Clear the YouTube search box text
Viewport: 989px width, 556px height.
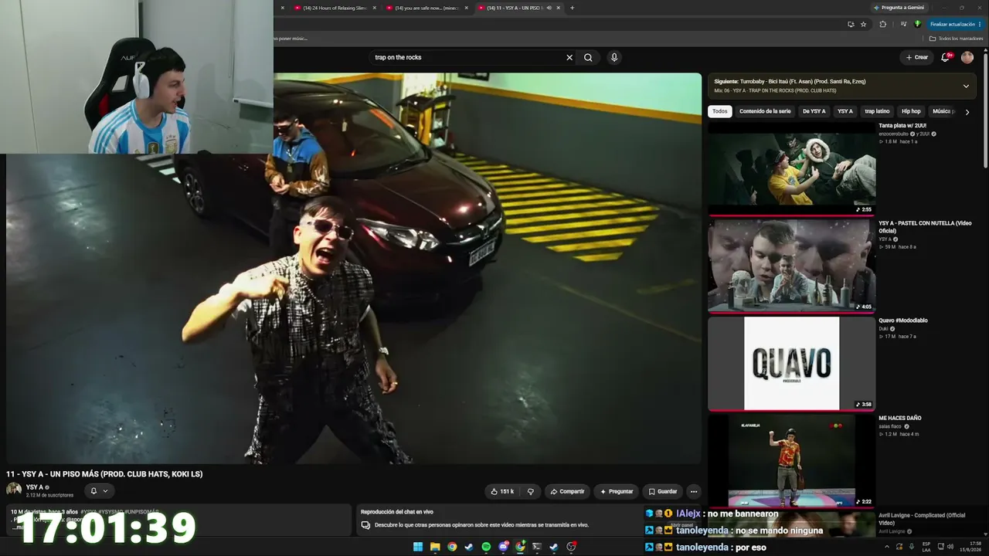[569, 57]
